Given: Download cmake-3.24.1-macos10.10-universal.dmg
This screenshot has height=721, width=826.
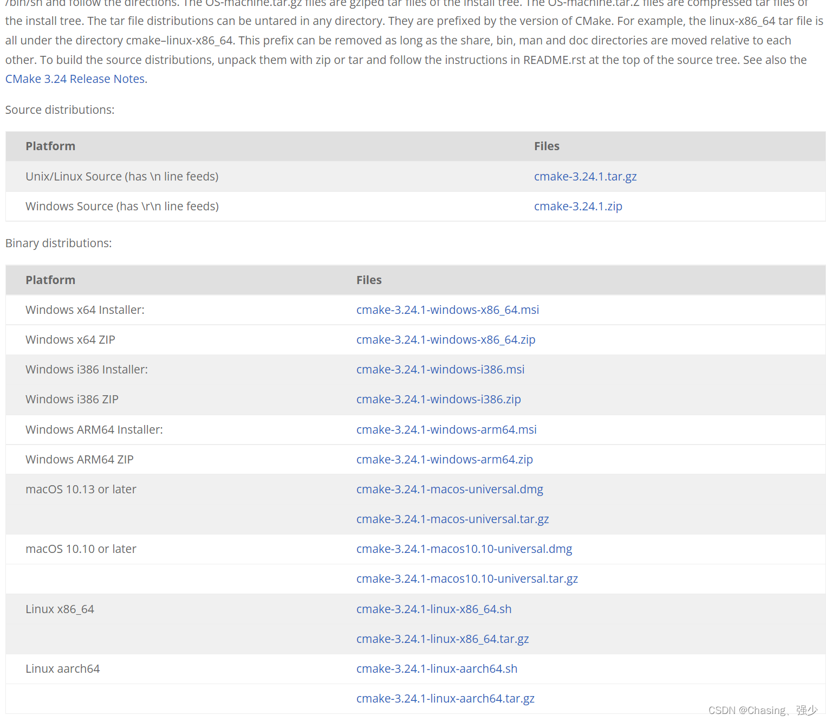Looking at the screenshot, I should pos(464,549).
